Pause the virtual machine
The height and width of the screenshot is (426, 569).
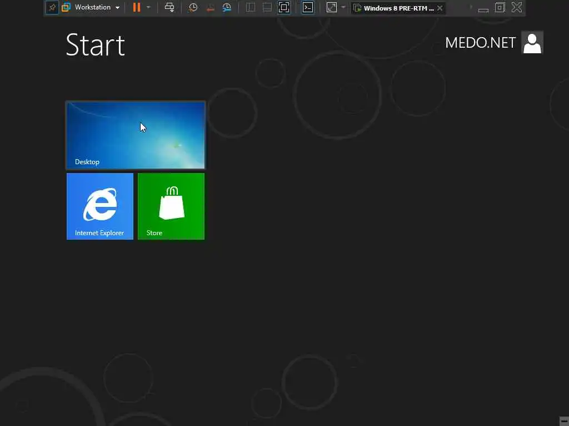click(x=137, y=7)
